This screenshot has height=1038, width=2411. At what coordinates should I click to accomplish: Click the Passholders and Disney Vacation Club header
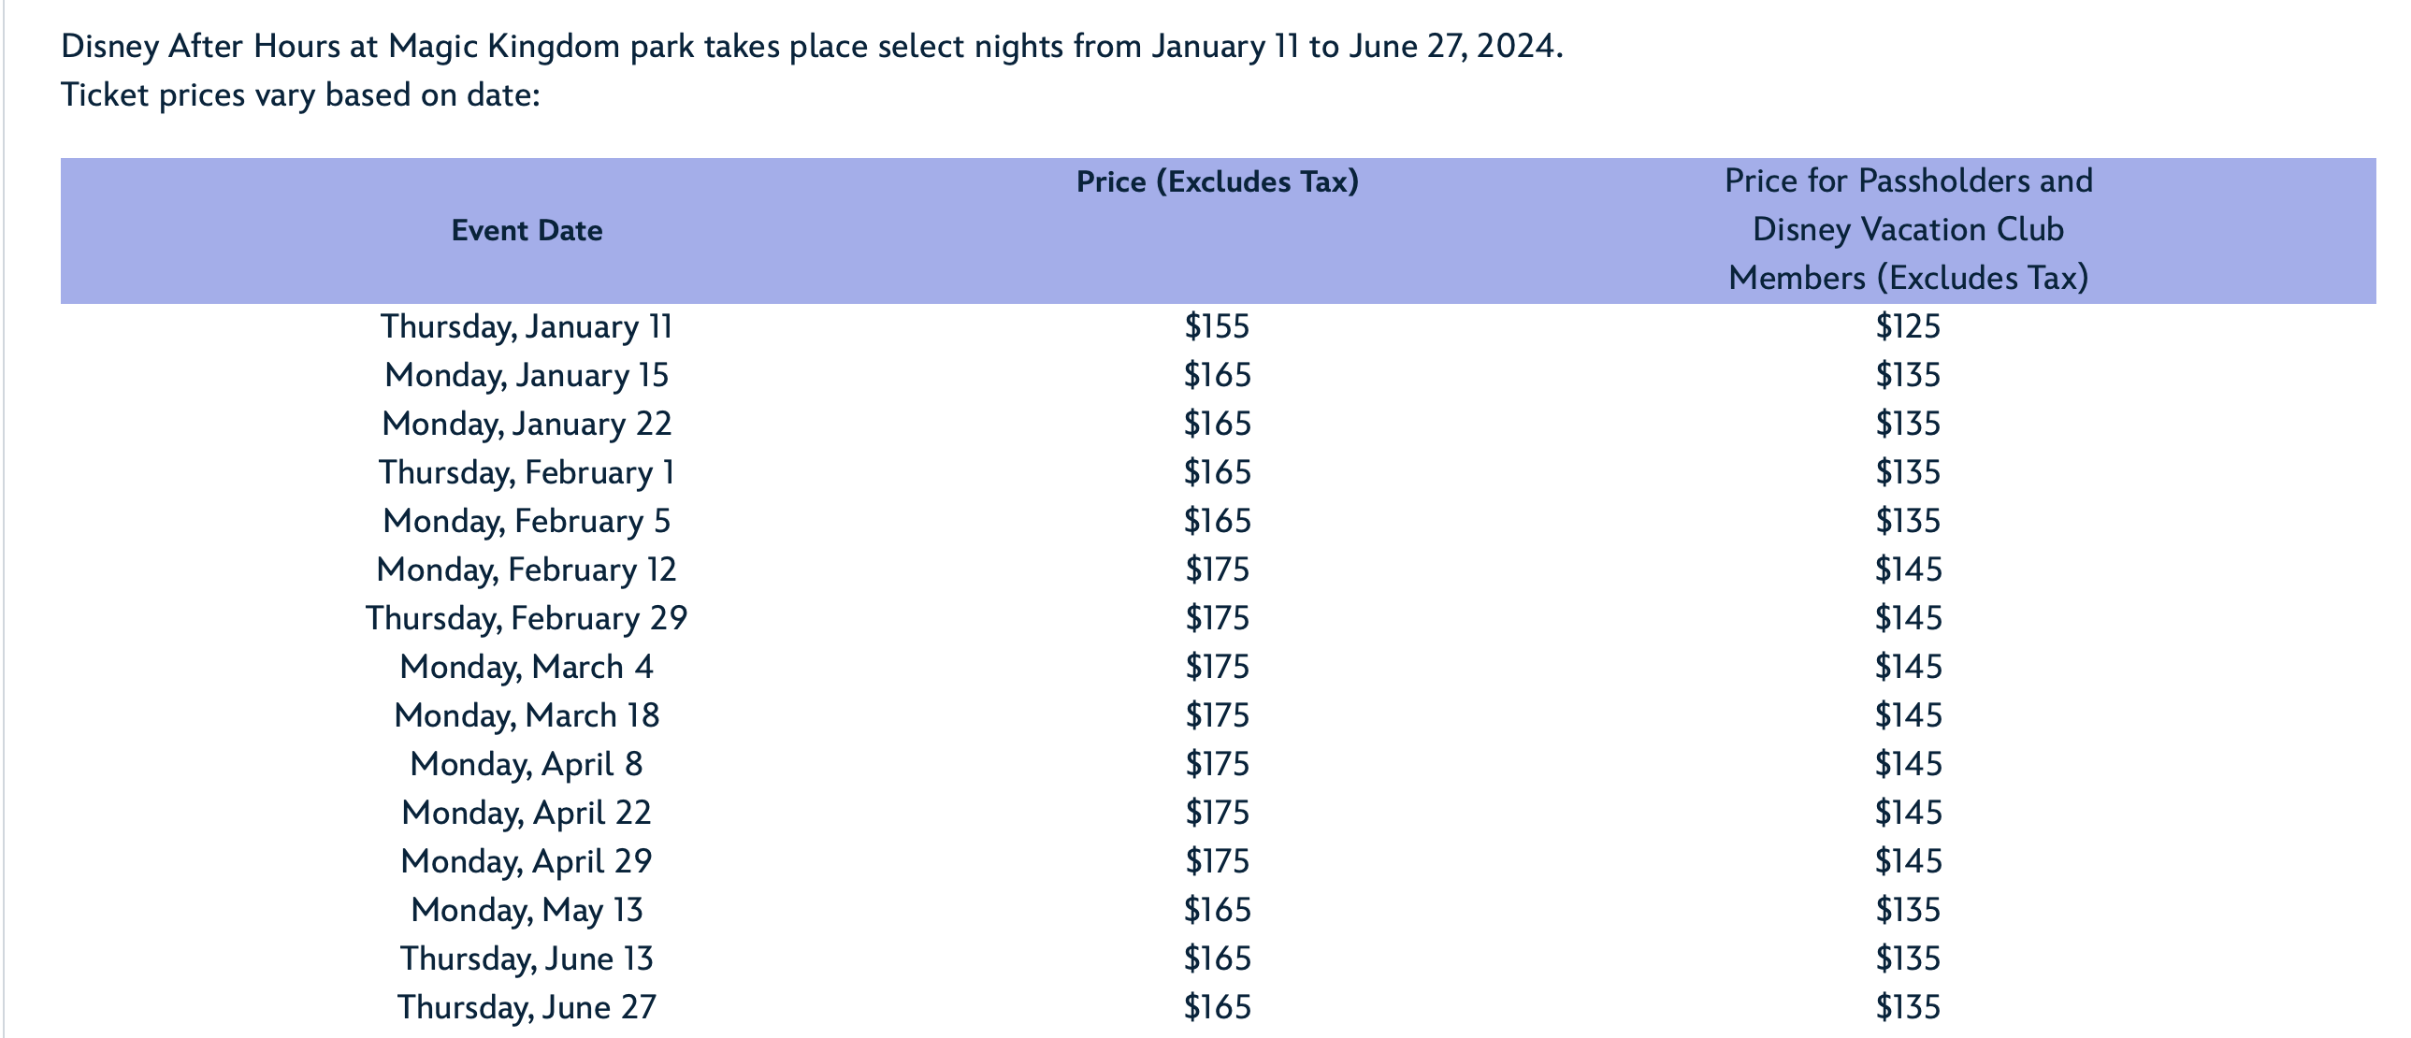coord(1908,229)
